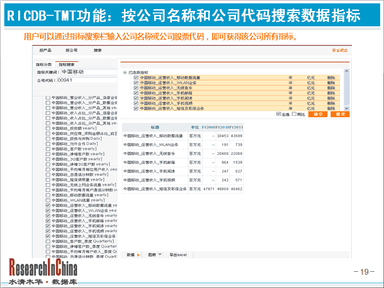Click the 营业收入_分产品_数据业务 row label
The width and height of the screenshot is (384, 288).
point(84,103)
